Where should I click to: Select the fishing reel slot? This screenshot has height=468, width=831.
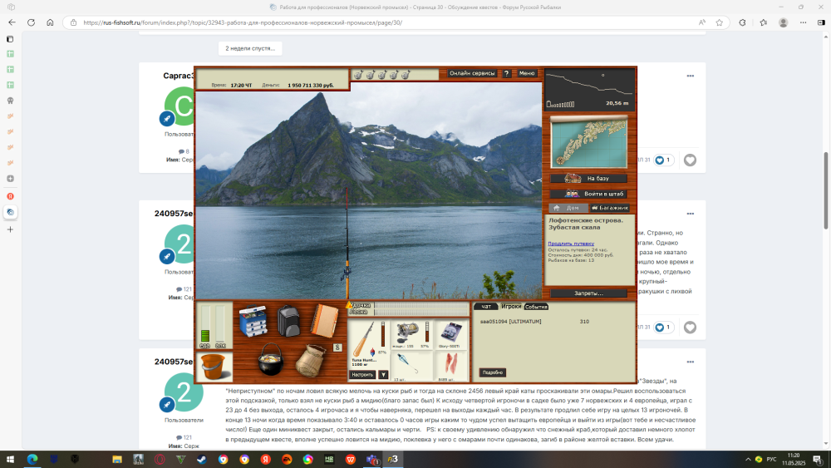407,334
